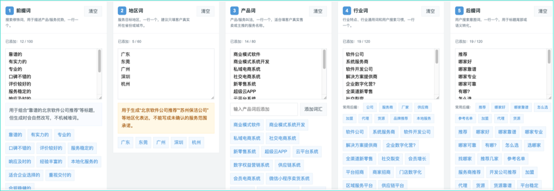Click the 数字权益营销系统 tag chip
554x191 pixels.
(x=251, y=165)
